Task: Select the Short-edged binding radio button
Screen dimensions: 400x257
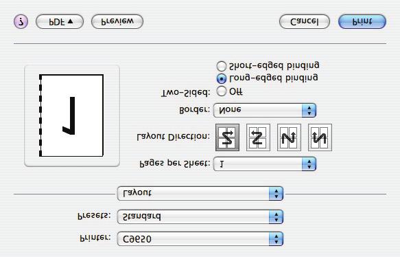Action: [x=221, y=66]
